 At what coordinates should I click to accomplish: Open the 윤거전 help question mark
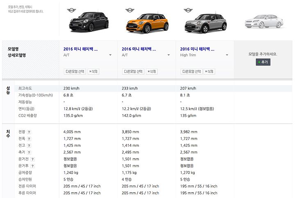(x=32, y=159)
